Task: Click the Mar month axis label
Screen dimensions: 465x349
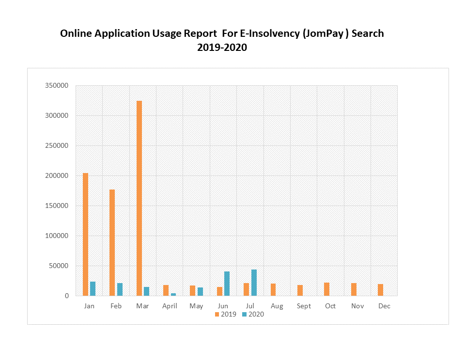Action: (x=142, y=306)
